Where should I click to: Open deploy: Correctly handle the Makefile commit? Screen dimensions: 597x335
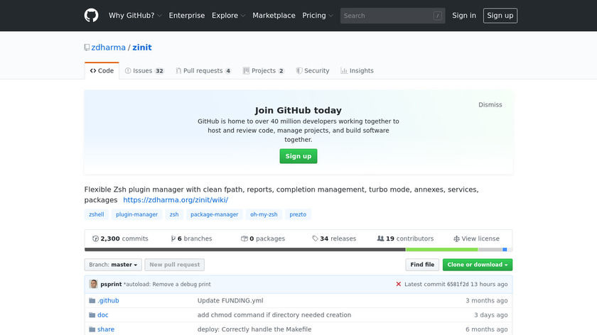(254, 329)
